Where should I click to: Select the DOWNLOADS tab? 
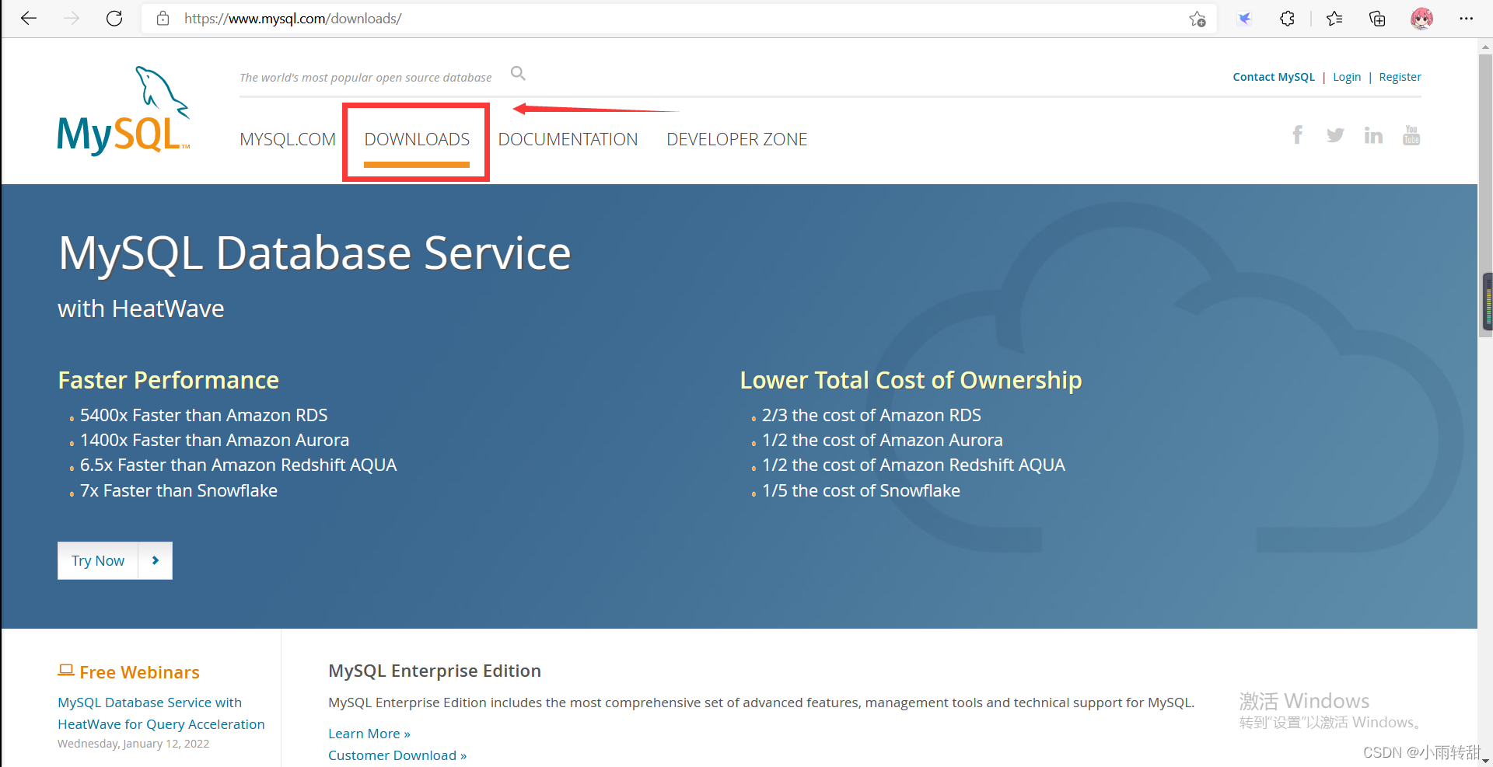point(417,139)
